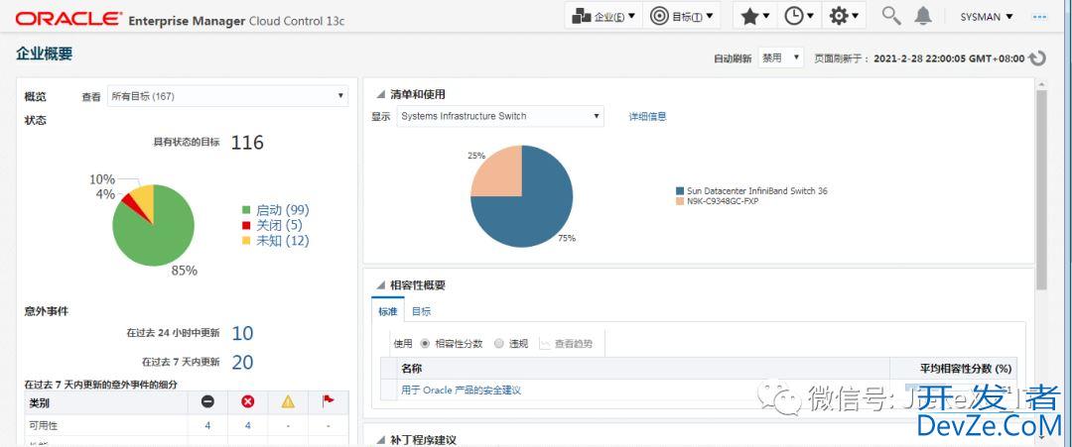Click the 可用性 fatal count 4
Viewport: 1072px width, 447px height.
pyautogui.click(x=207, y=425)
